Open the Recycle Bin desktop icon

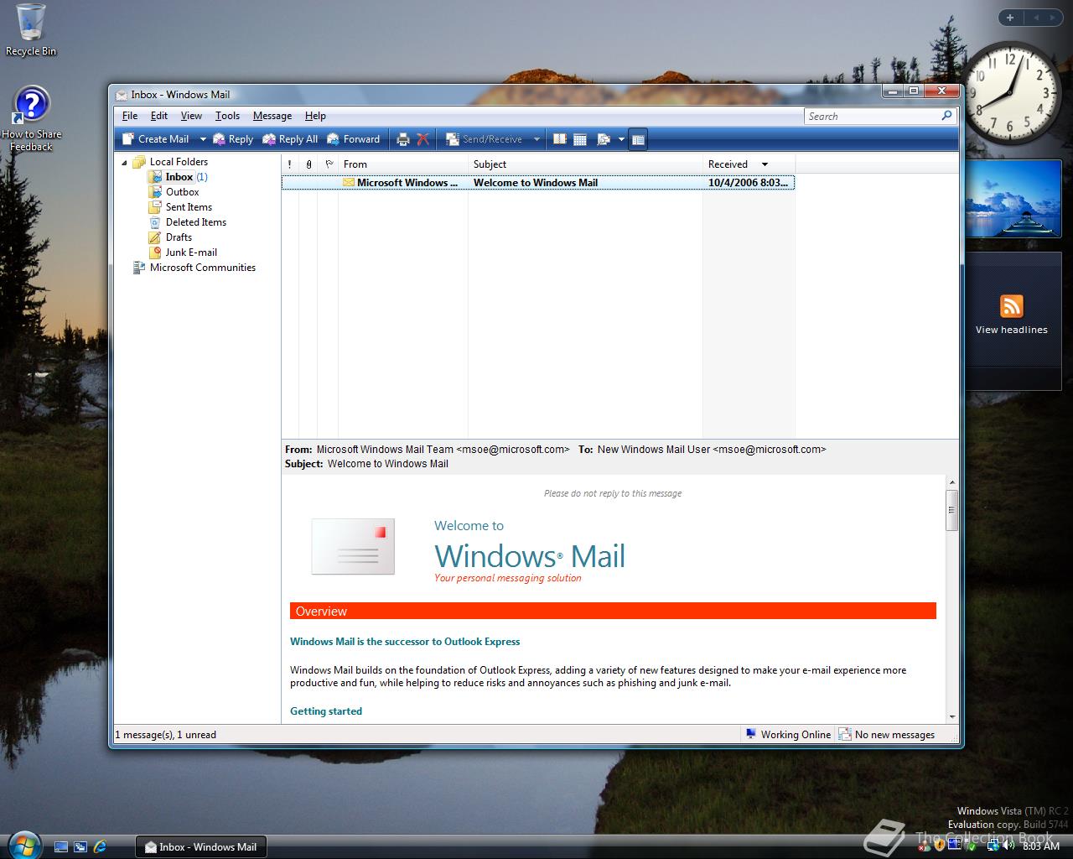point(31,30)
